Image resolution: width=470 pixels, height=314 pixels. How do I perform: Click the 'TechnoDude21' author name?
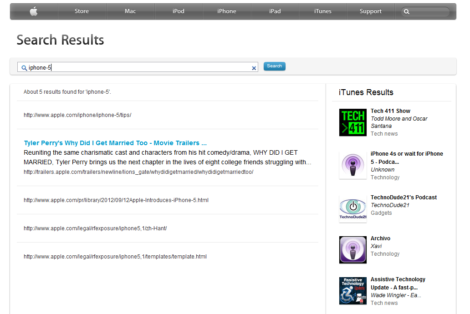pos(390,205)
